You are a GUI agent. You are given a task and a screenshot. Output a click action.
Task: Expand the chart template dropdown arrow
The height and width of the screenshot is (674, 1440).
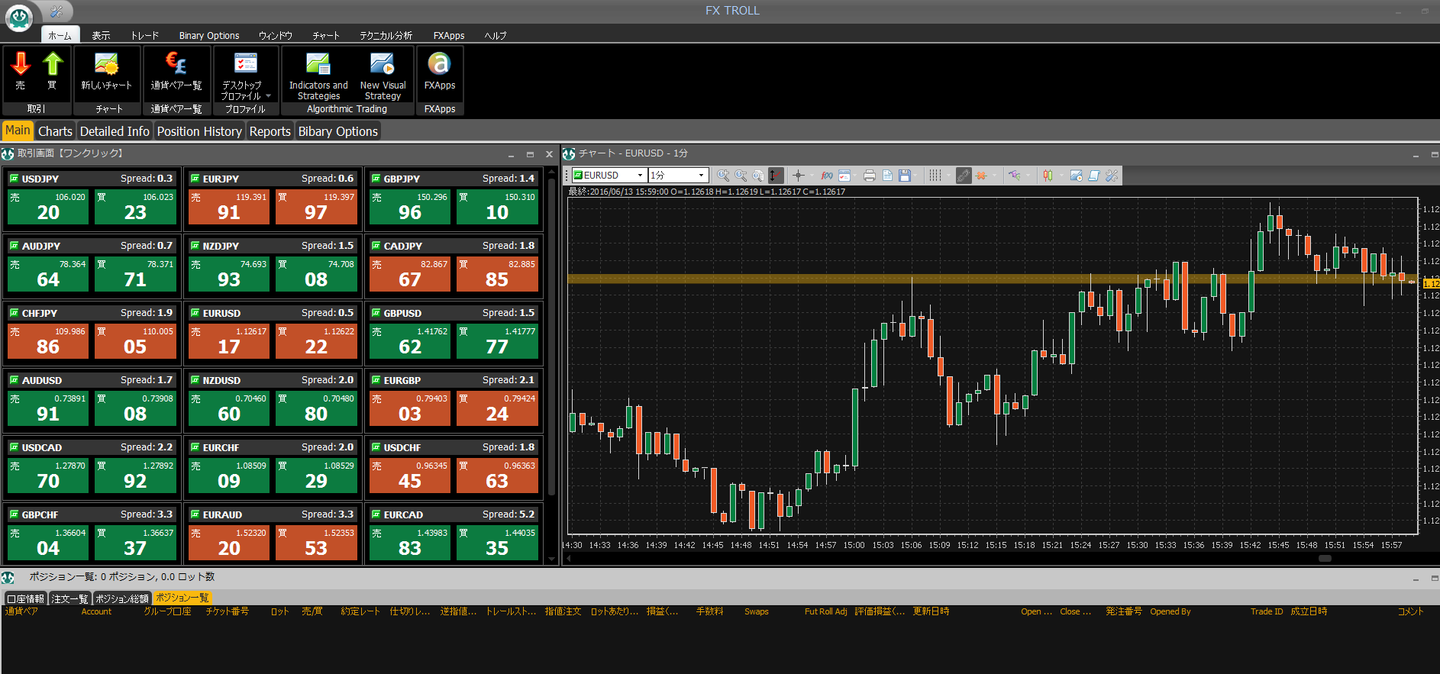(x=855, y=176)
